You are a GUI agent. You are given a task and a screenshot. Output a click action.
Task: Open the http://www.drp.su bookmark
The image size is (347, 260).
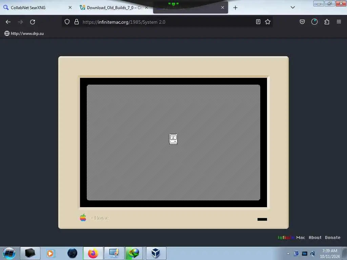click(24, 34)
